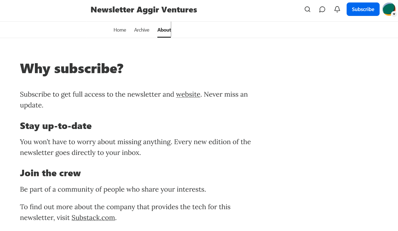Click the Stay up-to-date heading
This screenshot has width=398, height=231.
56,126
